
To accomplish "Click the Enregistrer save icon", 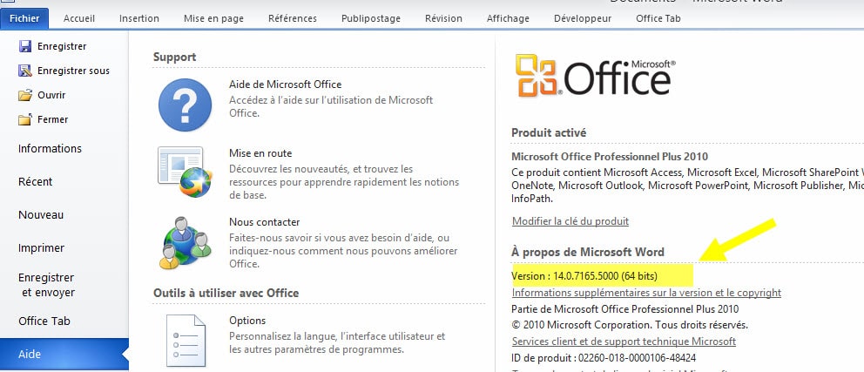I will (25, 46).
